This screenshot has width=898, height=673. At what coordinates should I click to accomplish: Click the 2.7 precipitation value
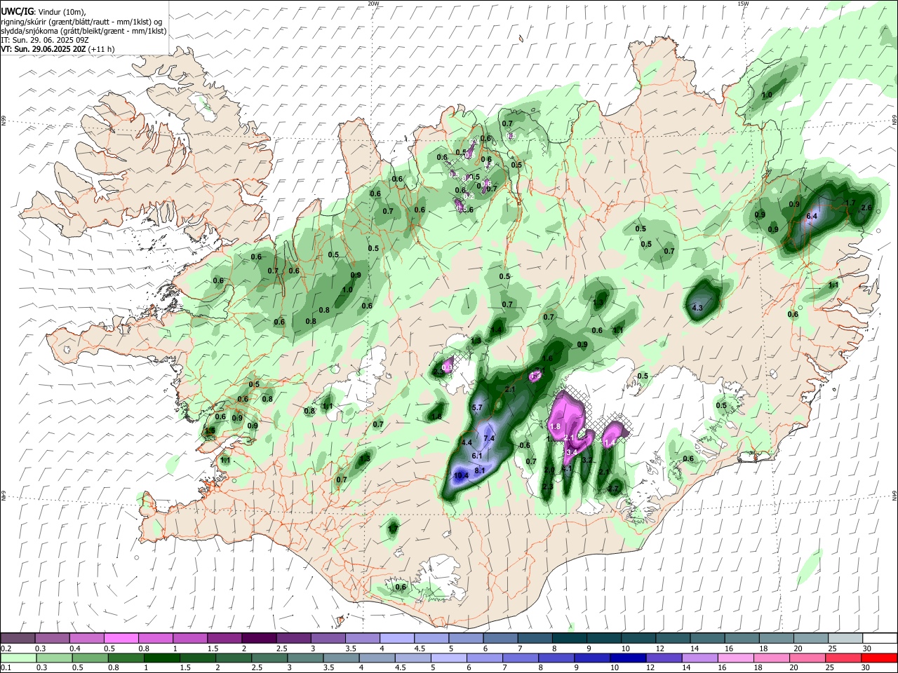point(614,489)
